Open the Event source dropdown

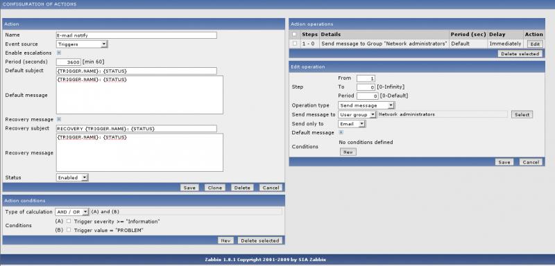(x=82, y=44)
